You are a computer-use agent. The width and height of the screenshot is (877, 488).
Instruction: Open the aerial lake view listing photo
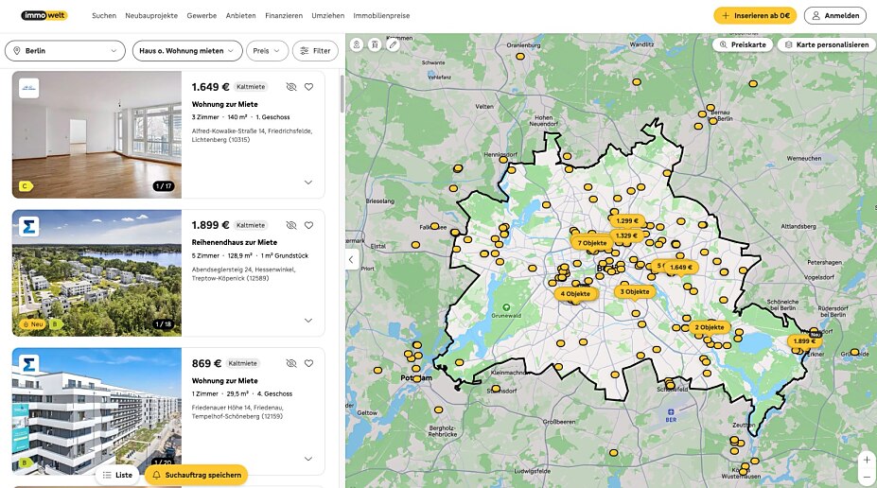[x=96, y=272]
